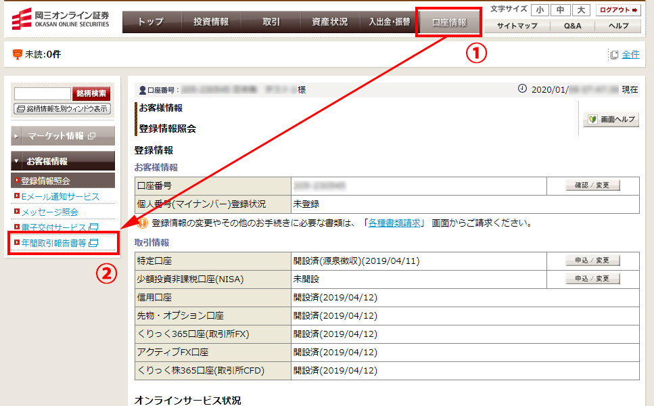
Task: Click the account holder person icon
Action: [142, 90]
